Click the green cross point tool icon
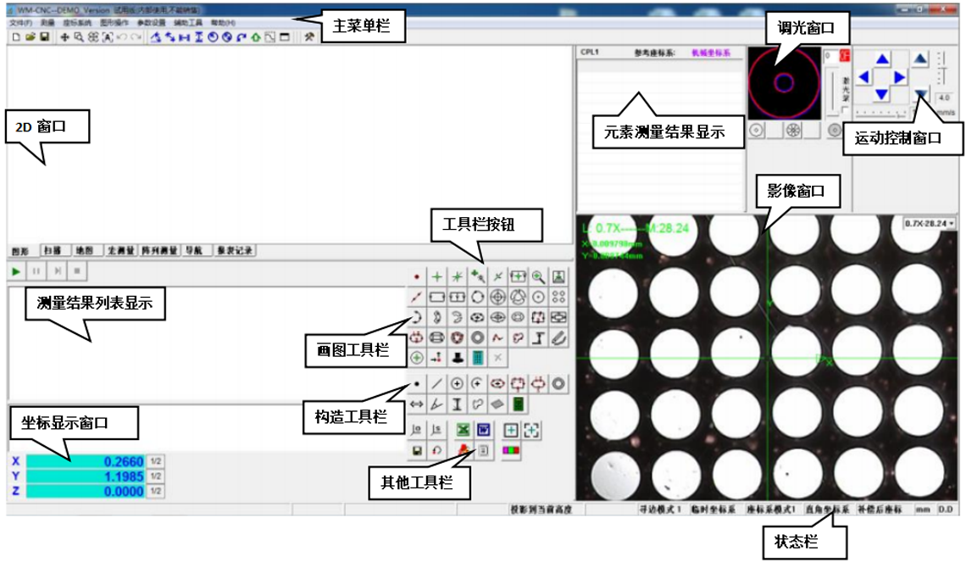This screenshot has width=966, height=563. click(436, 277)
